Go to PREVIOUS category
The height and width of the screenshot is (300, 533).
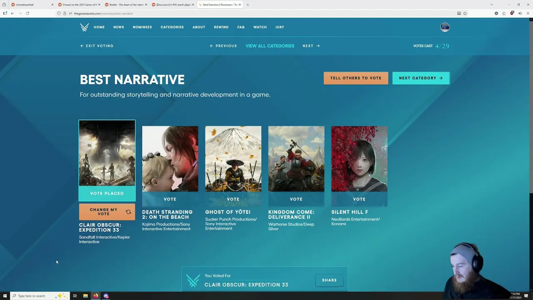point(223,46)
